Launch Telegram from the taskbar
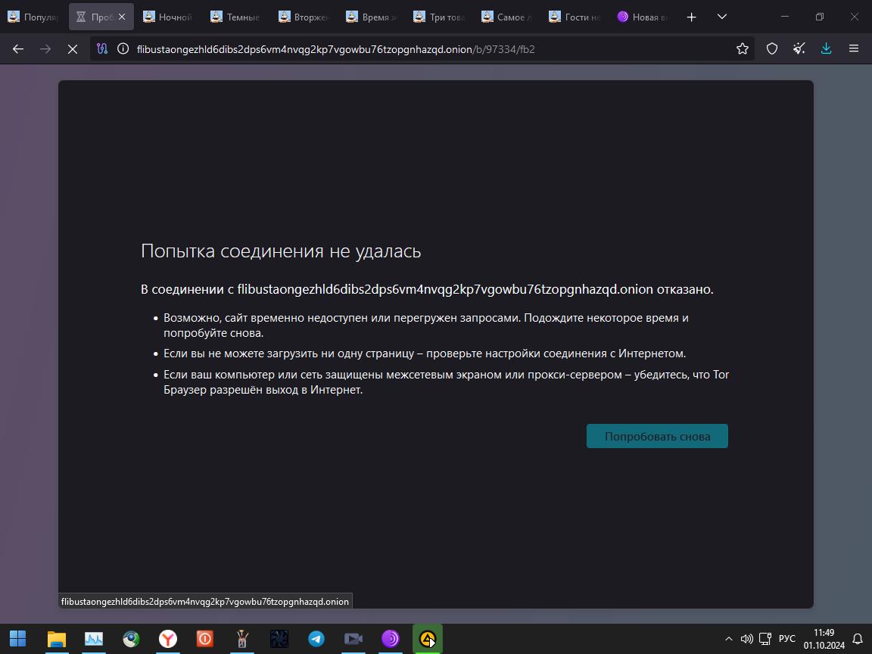 point(316,639)
